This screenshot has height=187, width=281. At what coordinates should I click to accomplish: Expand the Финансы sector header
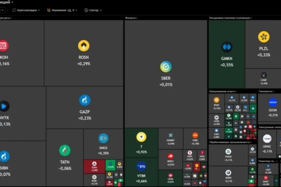pyautogui.click(x=132, y=18)
